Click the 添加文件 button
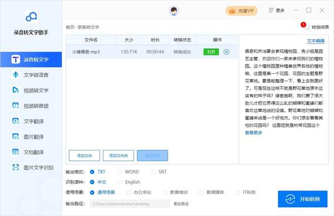334x216 pixels. (85, 155)
